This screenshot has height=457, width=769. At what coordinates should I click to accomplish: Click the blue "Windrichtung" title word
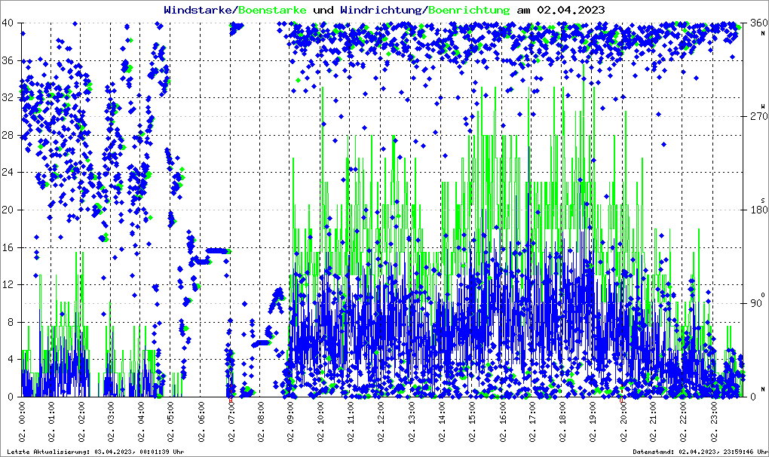click(x=382, y=10)
